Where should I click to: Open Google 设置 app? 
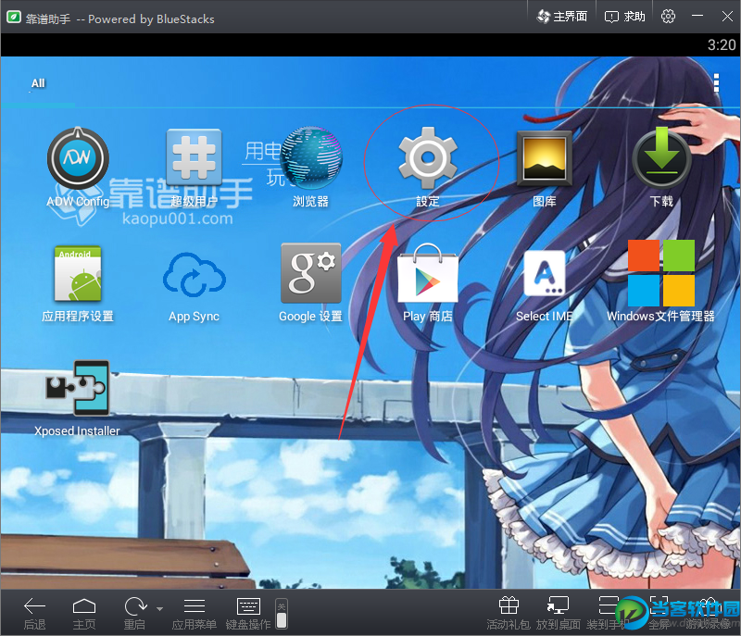point(310,282)
